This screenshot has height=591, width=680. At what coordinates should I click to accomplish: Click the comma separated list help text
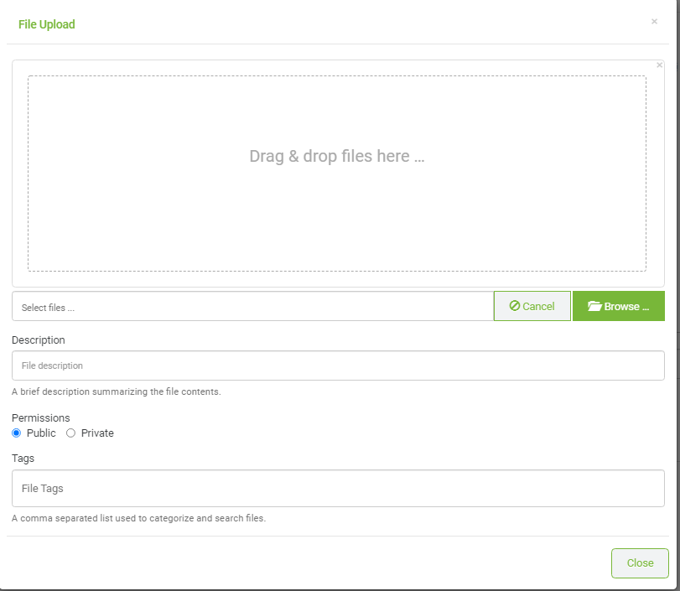coord(139,518)
